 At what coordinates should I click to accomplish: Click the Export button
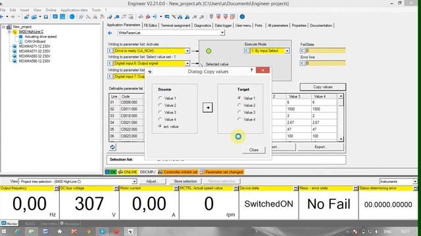(320, 147)
